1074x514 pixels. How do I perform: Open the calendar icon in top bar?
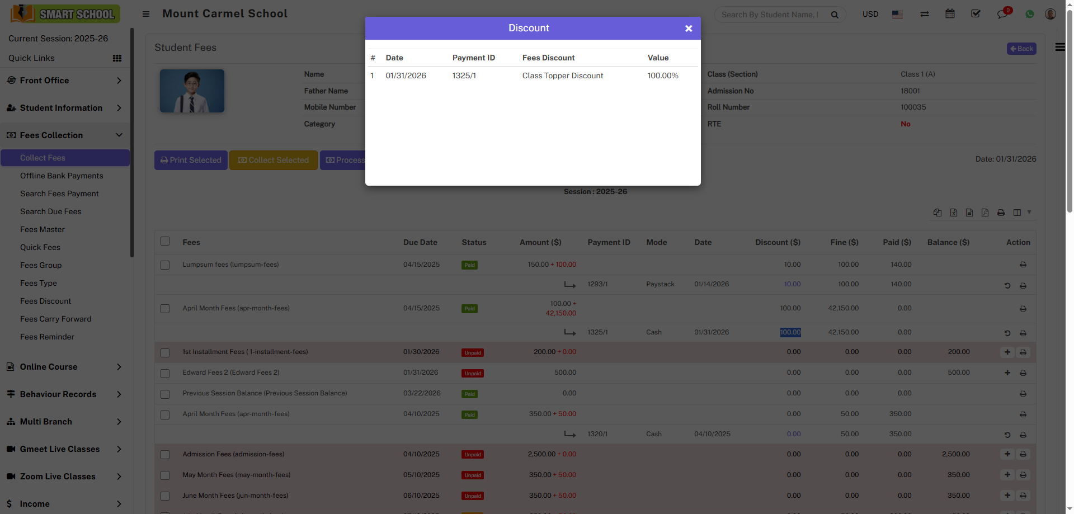(x=950, y=14)
